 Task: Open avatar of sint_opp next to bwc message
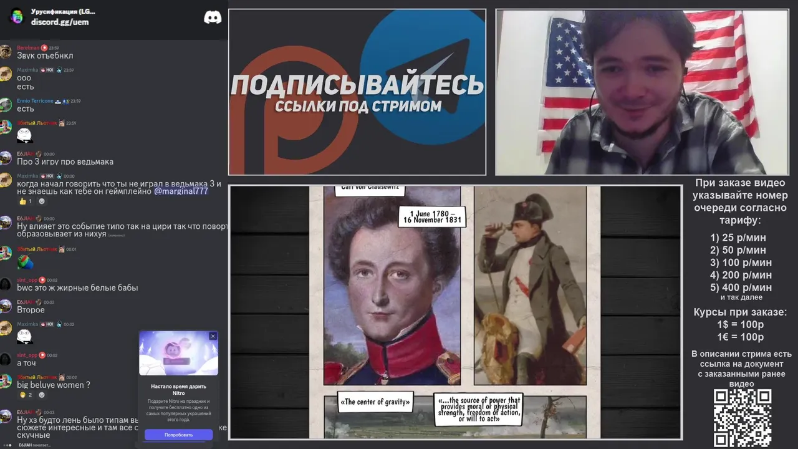click(6, 284)
